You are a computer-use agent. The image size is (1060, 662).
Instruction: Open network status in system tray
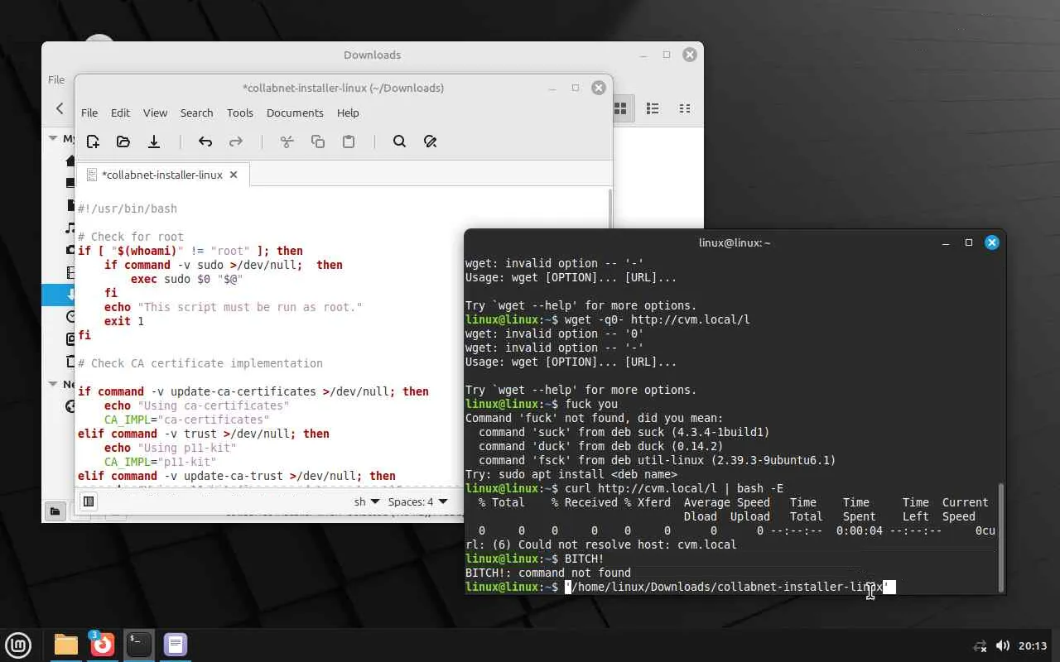(x=980, y=645)
